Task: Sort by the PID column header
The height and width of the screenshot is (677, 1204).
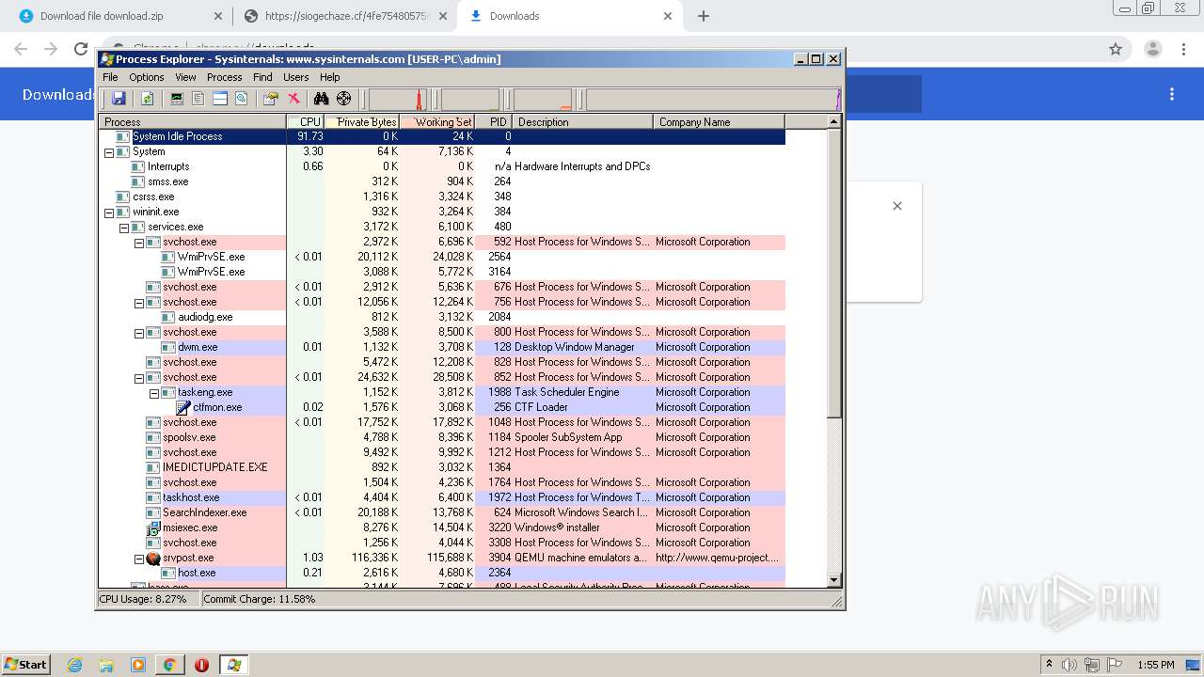Action: (494, 121)
